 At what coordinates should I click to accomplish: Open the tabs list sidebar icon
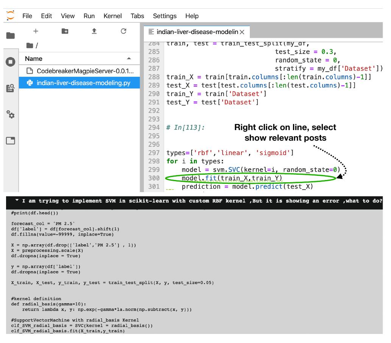click(x=11, y=141)
